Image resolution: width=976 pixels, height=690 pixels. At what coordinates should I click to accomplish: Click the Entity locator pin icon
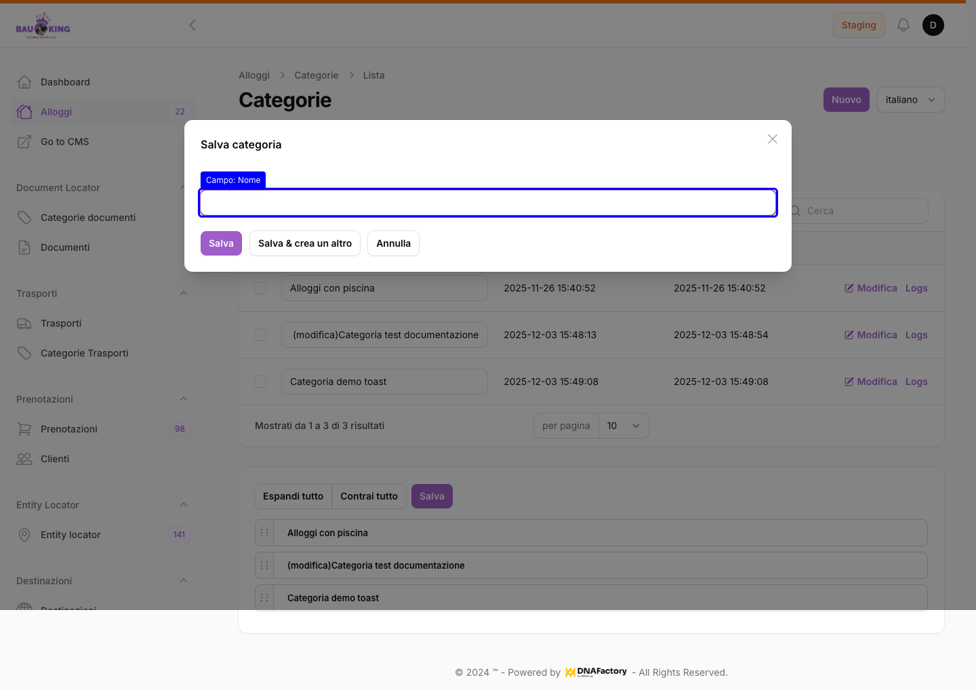[24, 535]
